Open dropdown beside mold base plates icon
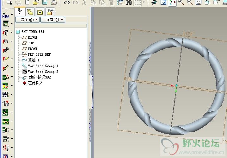227x158 pixels. pos(12,23)
